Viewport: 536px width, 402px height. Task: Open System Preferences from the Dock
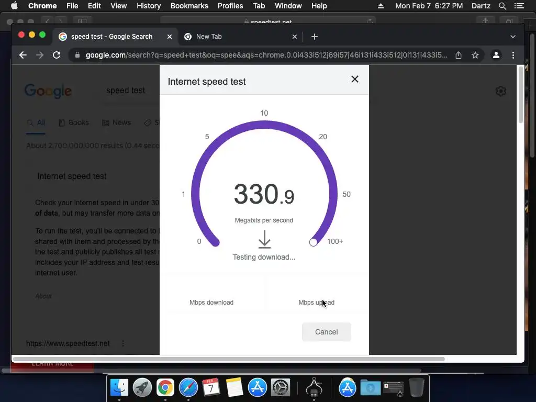tap(281, 388)
